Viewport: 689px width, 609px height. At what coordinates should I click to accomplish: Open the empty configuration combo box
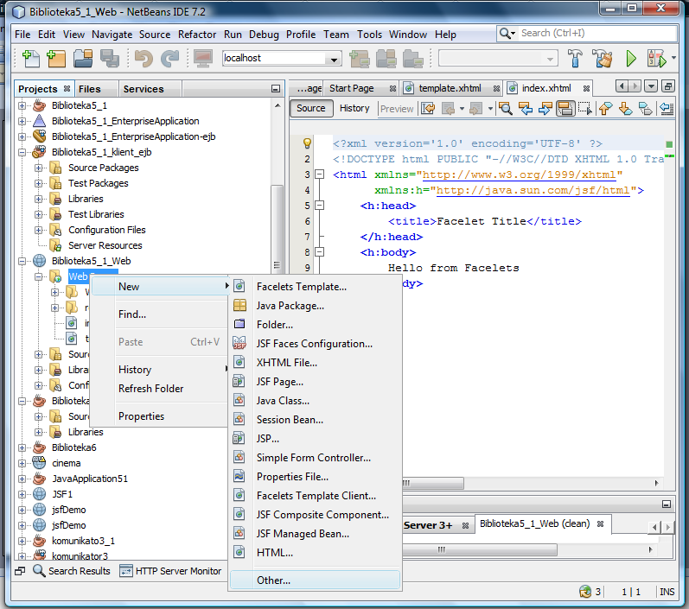tap(498, 59)
